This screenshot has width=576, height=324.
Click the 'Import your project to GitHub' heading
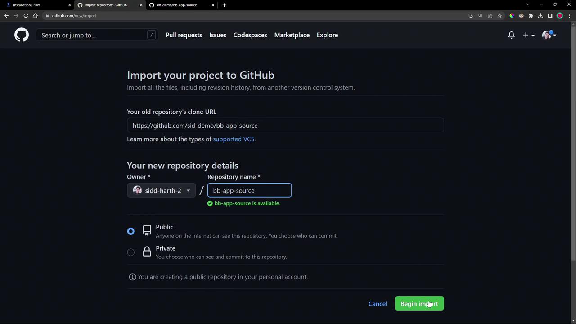201,75
